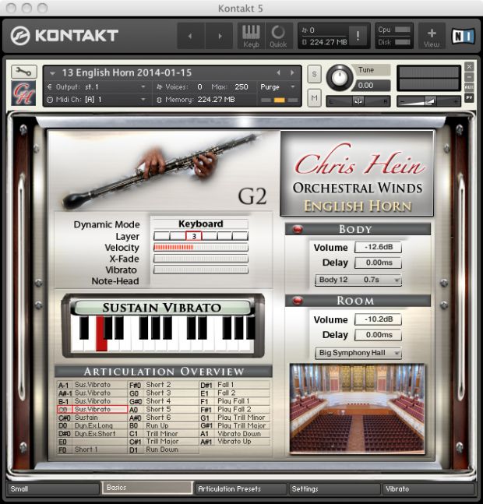
Task: Click the NI logo
Action: [463, 36]
